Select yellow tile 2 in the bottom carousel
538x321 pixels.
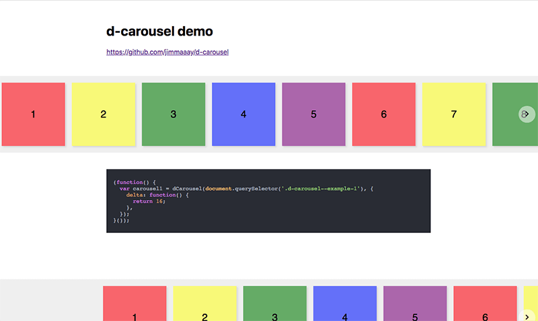coord(205,306)
